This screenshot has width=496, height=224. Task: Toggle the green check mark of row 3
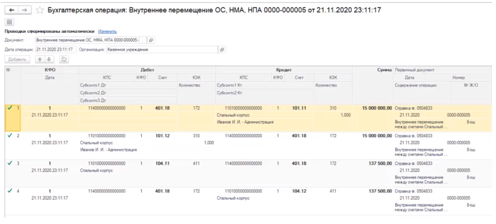coord(10,164)
